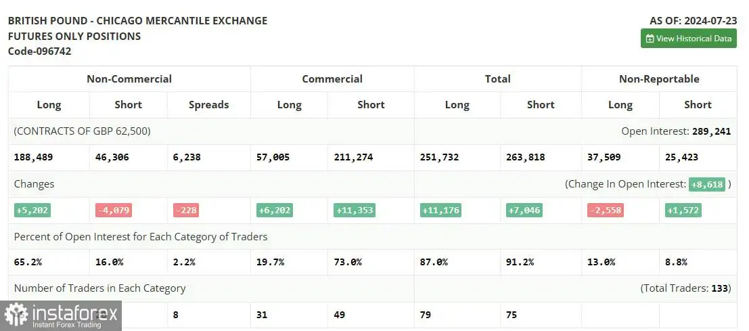Select the Non-Reportable column group header
The height and width of the screenshot is (331, 749).
659,79
